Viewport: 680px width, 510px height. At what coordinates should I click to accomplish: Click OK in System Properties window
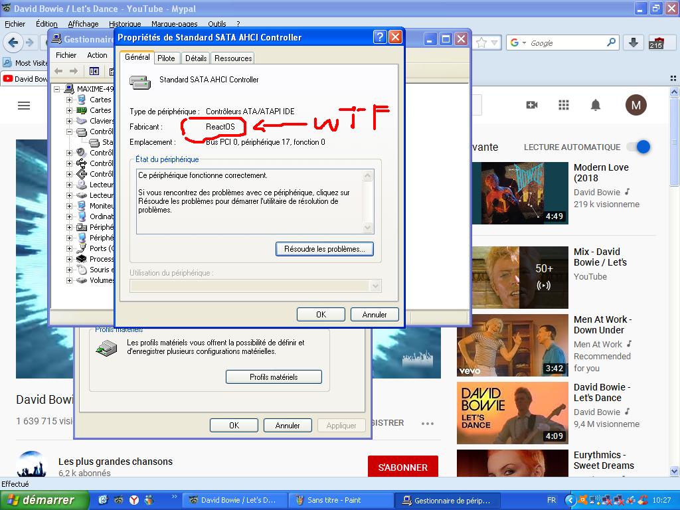tap(234, 426)
